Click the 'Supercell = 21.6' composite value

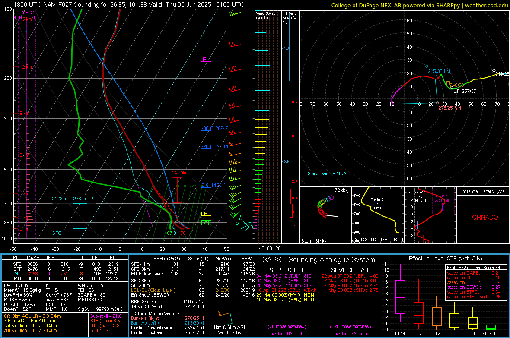click(x=106, y=316)
